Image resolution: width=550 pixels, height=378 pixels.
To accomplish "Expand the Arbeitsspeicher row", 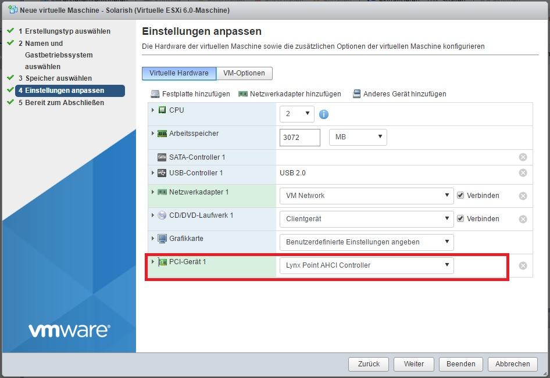I will tap(153, 133).
